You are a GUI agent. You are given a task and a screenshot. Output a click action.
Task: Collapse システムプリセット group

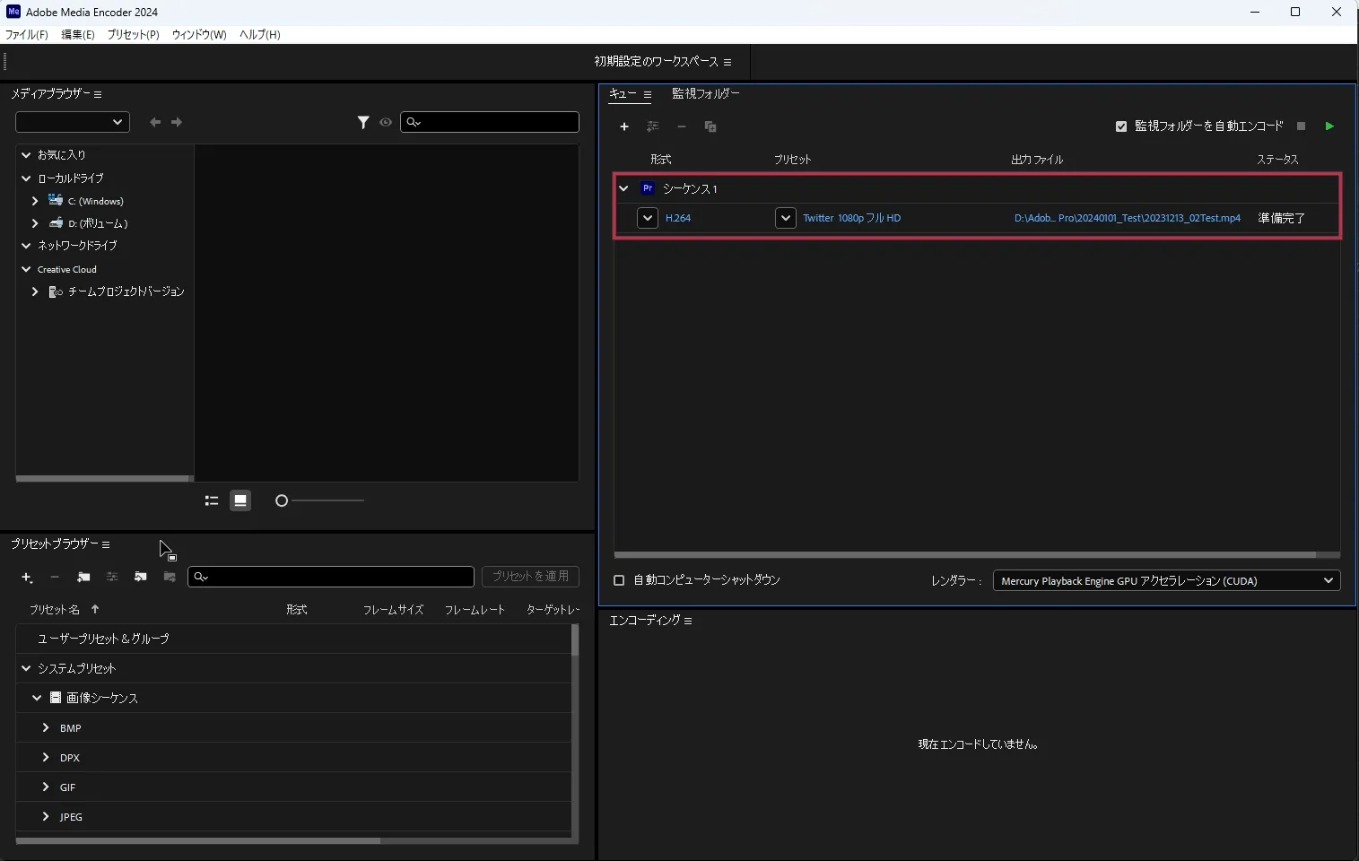coord(26,668)
